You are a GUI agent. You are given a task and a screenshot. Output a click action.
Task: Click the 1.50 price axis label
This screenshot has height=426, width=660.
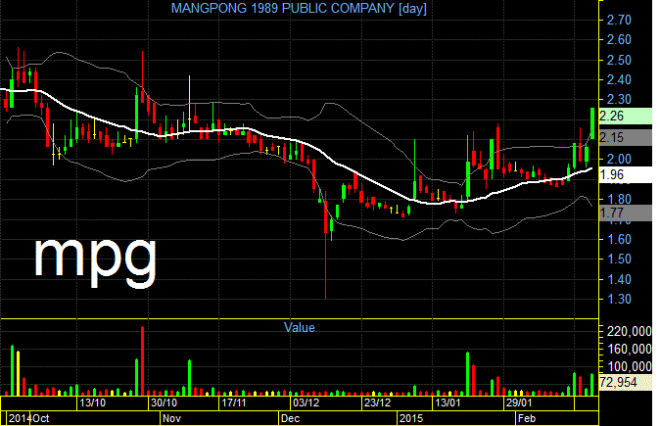[618, 259]
